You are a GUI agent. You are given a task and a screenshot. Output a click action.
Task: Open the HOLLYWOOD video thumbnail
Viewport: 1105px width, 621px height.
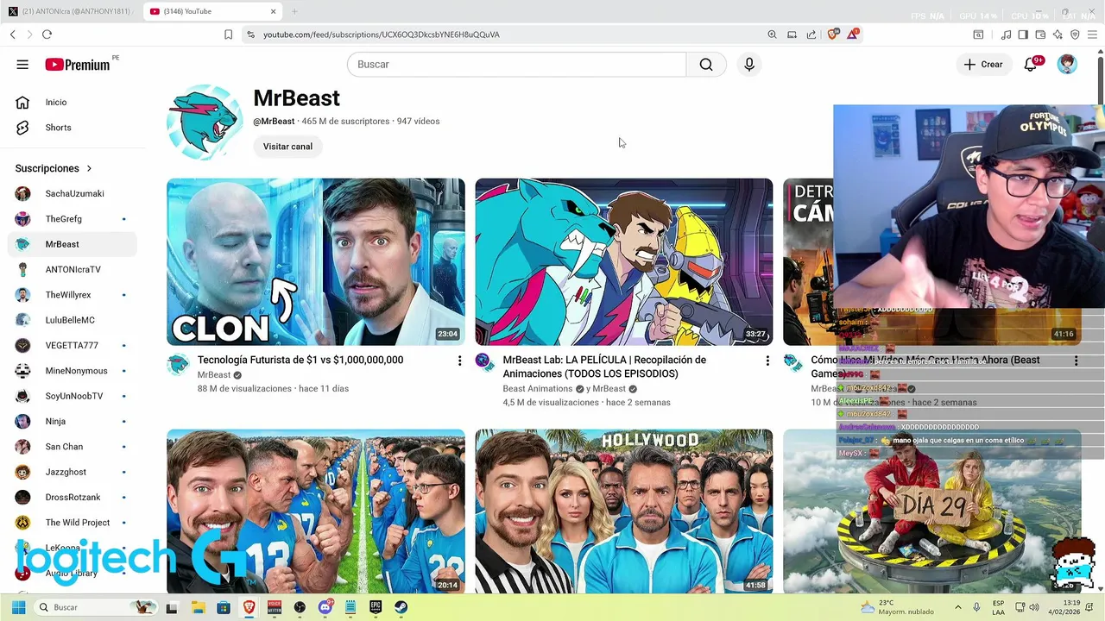623,511
